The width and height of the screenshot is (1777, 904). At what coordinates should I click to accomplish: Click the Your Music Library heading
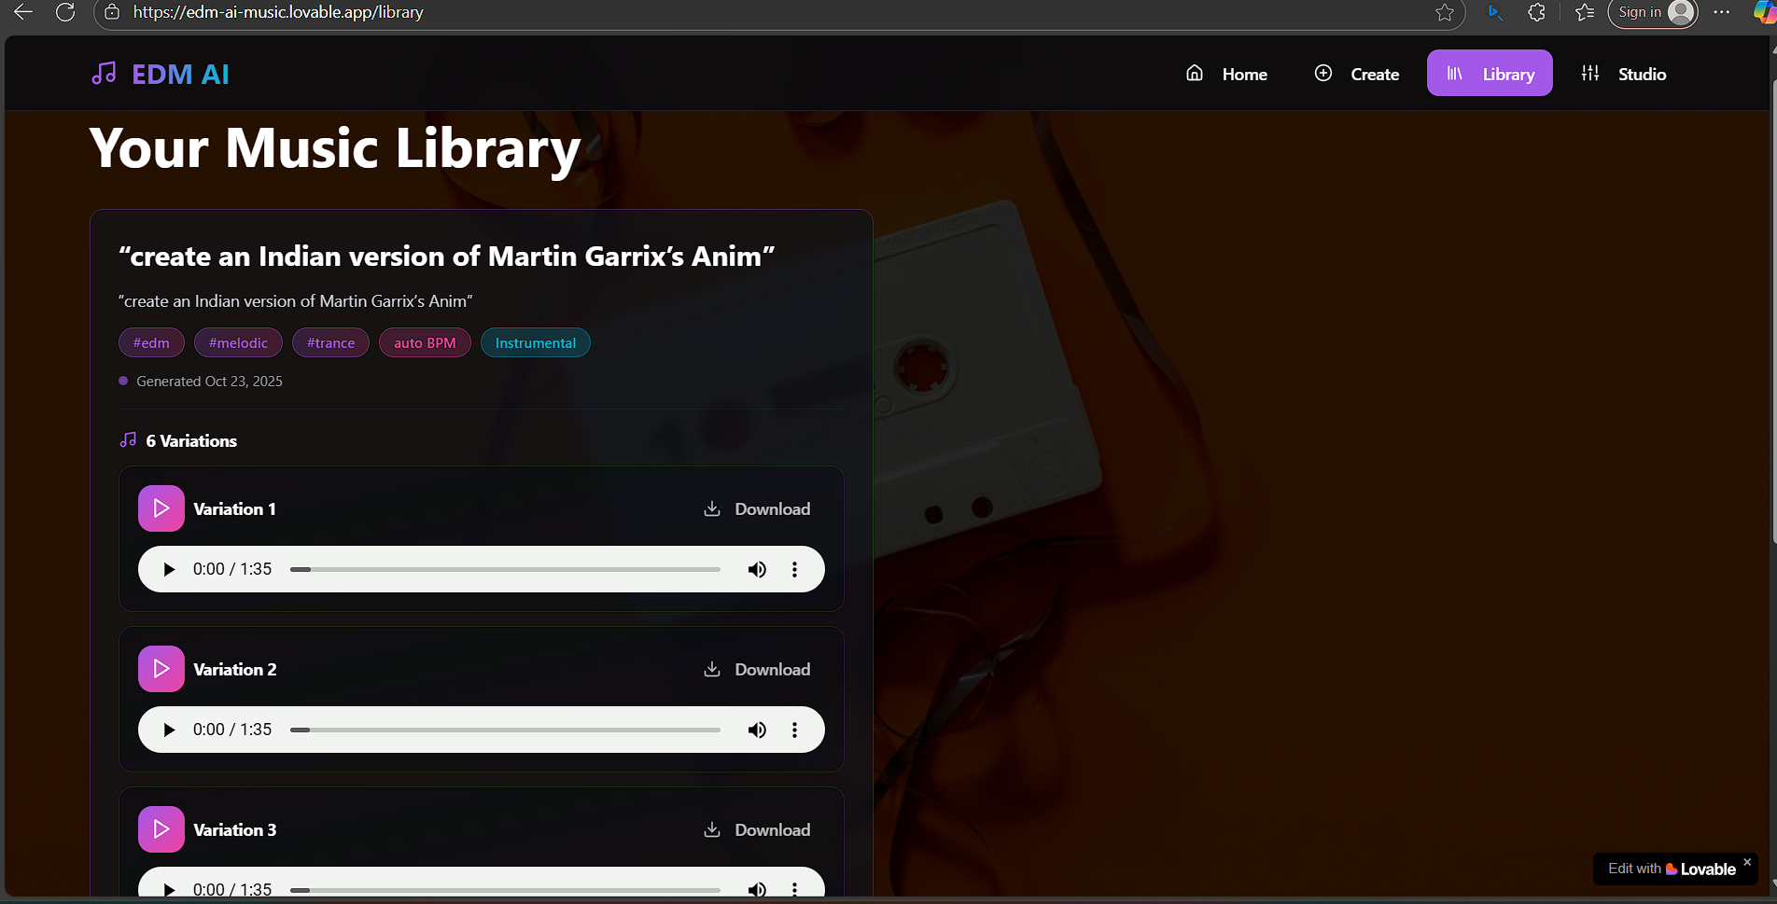pos(335,148)
